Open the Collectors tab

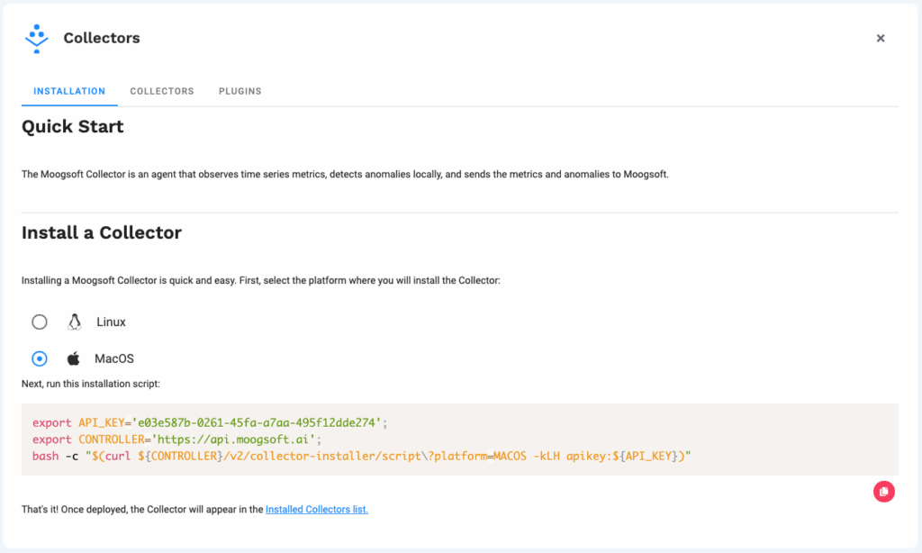coord(162,91)
